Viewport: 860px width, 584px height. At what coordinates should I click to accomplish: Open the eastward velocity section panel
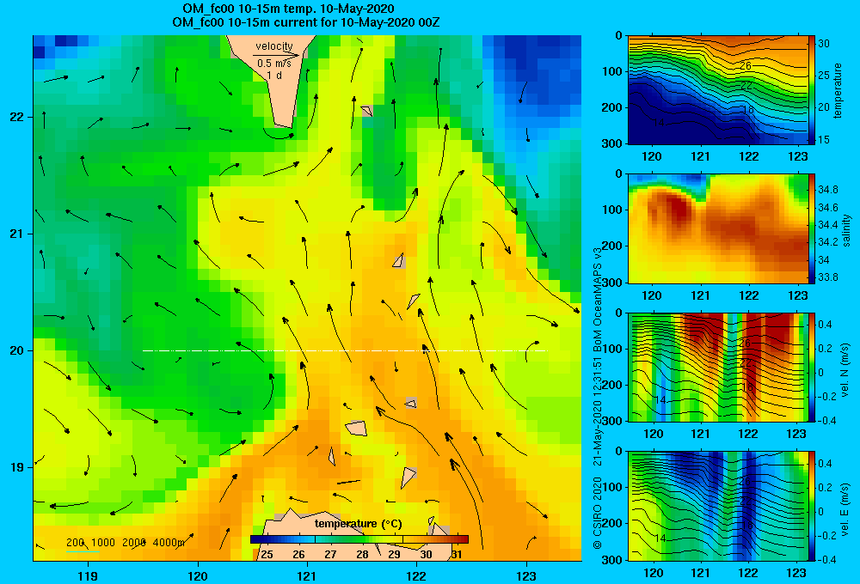point(718,505)
